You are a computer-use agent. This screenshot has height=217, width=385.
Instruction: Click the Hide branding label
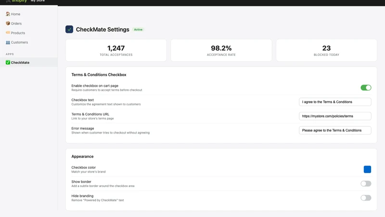(x=82, y=196)
